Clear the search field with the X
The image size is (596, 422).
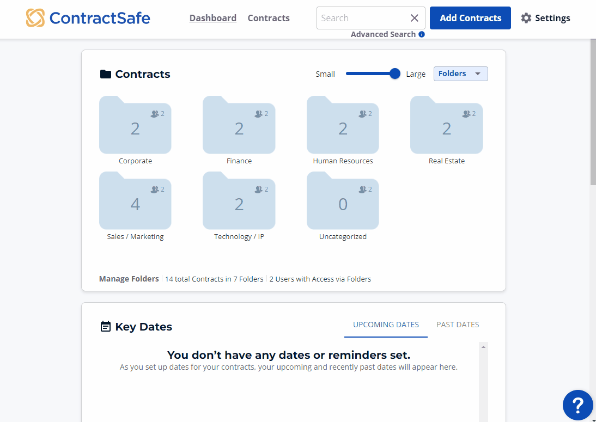coord(414,17)
